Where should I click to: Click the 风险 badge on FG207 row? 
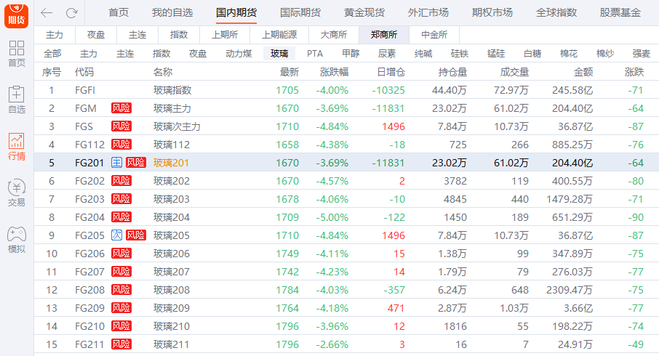(121, 272)
